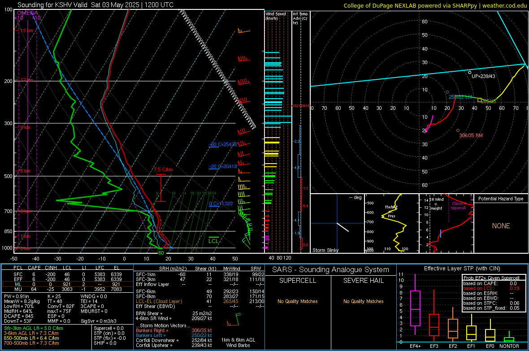Click the magenta EF4+ box plot
Viewport: 529px width, 351px height.
pos(415,308)
